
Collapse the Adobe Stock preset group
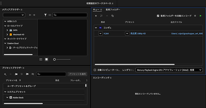(x=7, y=97)
